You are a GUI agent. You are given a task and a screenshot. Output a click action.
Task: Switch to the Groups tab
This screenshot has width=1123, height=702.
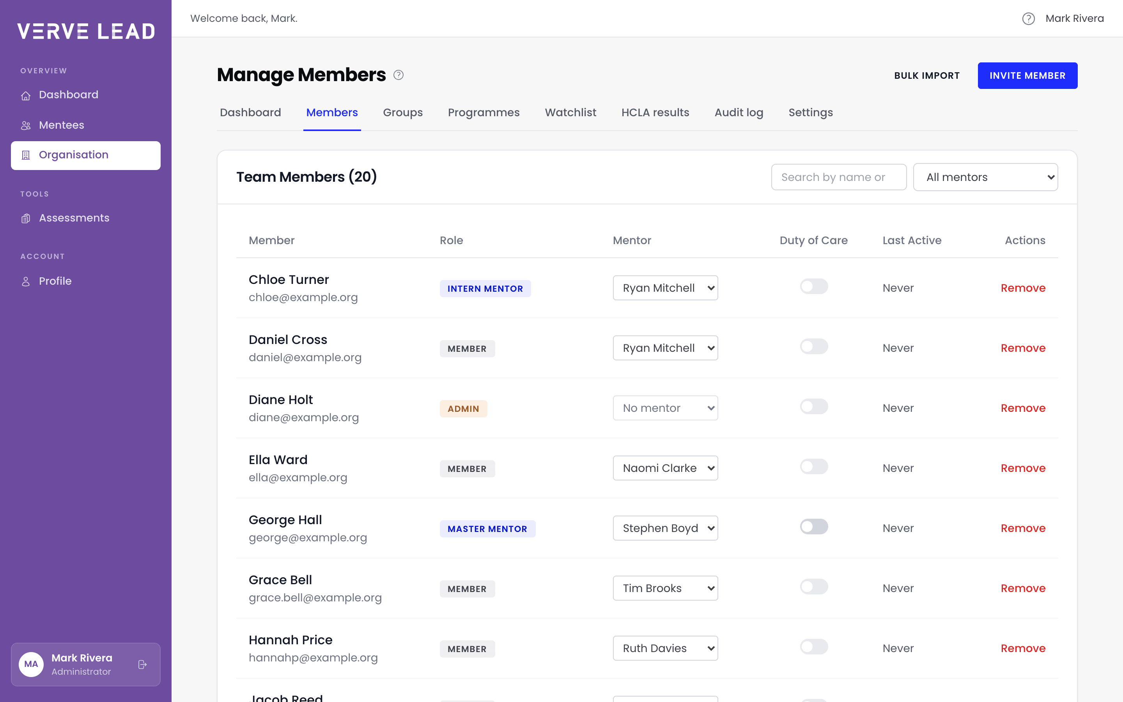[403, 113]
